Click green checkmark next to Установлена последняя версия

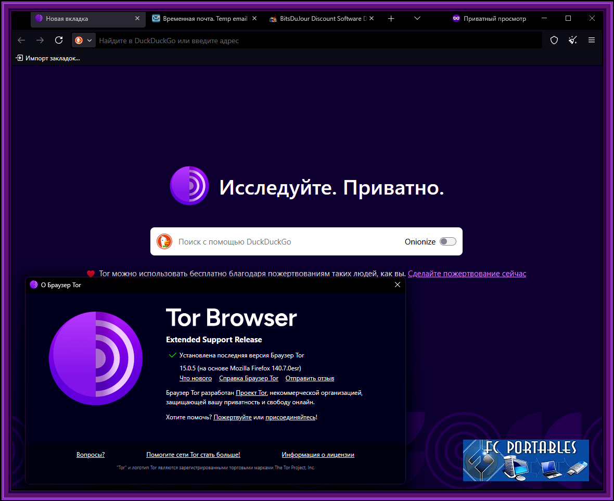172,355
